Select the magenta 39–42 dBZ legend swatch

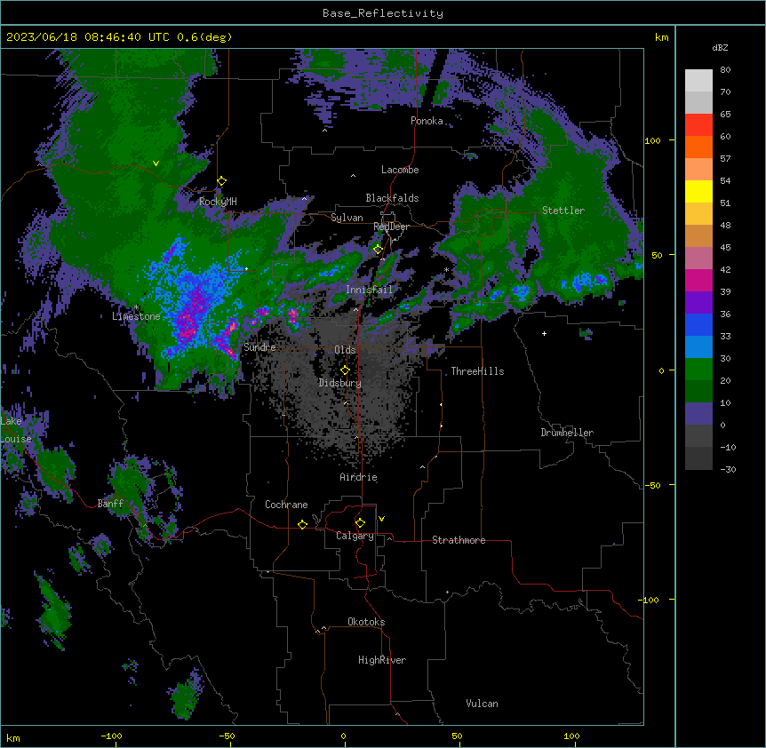coord(698,281)
